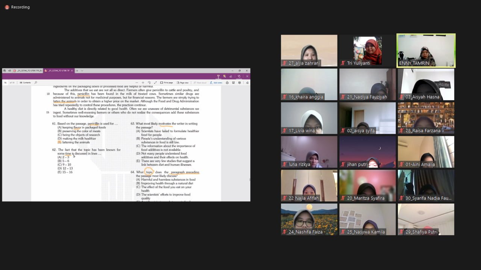Select the eraser annotation tool

click(231, 76)
